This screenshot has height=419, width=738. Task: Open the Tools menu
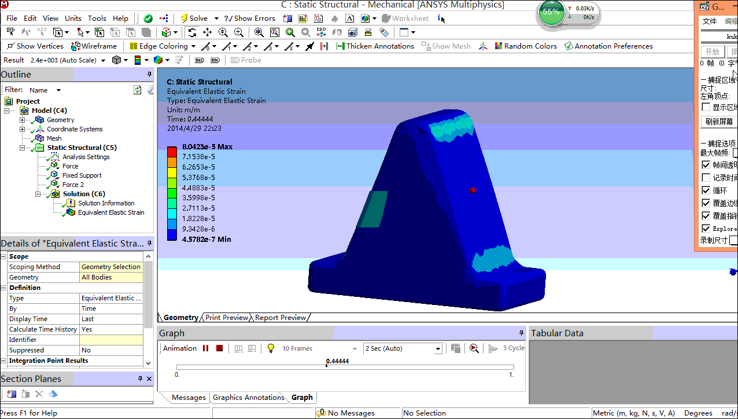97,19
